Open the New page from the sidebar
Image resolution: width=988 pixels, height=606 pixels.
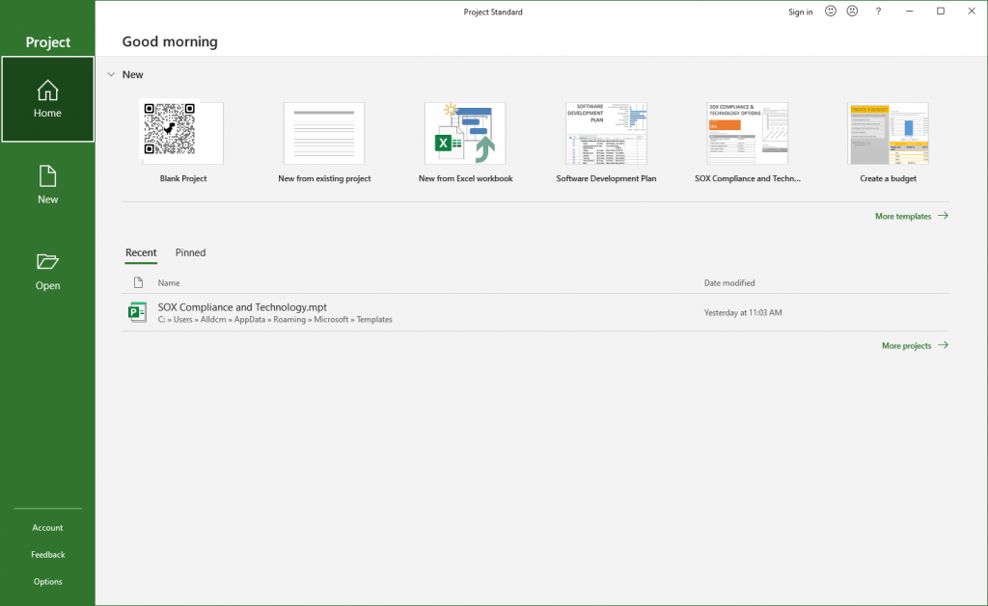click(x=47, y=184)
